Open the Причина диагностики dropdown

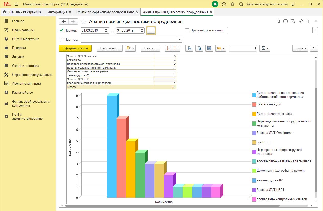[315, 30]
